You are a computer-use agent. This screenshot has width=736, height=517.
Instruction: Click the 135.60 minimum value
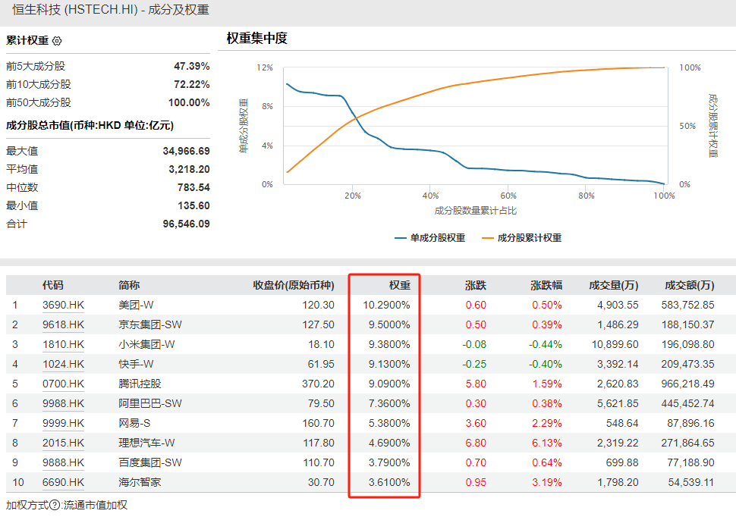(x=193, y=206)
